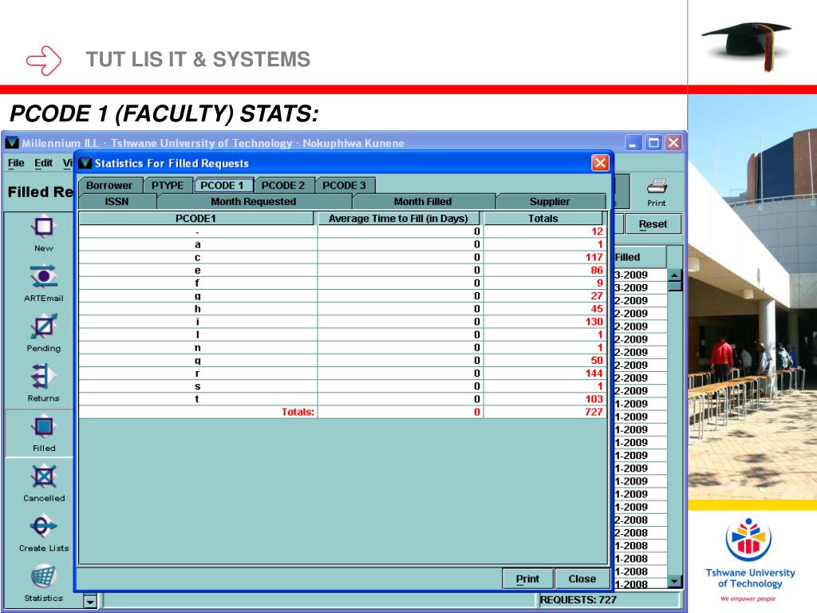Select PCODE1 cell 'a'
This screenshot has height=613, width=817.
click(x=198, y=244)
